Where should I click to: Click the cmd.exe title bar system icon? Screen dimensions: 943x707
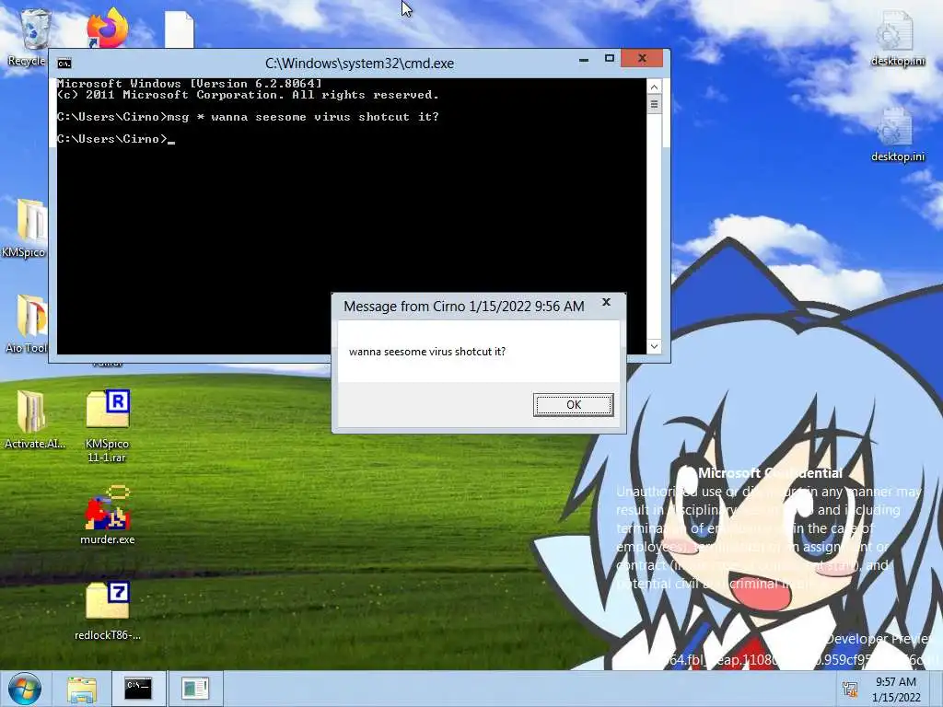point(64,64)
